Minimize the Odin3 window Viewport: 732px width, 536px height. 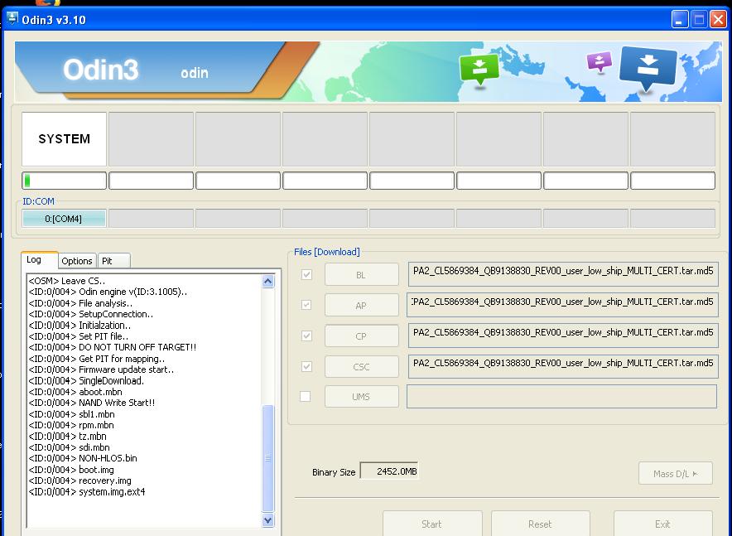(680, 20)
